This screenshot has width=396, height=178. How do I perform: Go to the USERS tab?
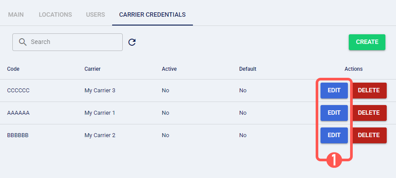coord(95,15)
